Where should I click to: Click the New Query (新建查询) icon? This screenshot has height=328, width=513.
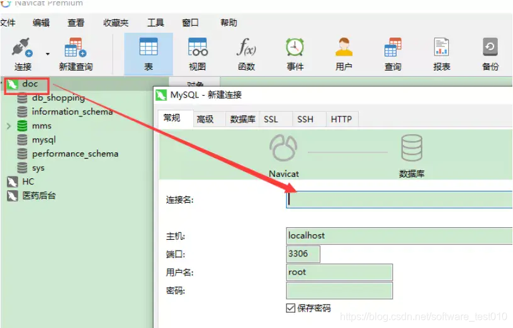76,47
